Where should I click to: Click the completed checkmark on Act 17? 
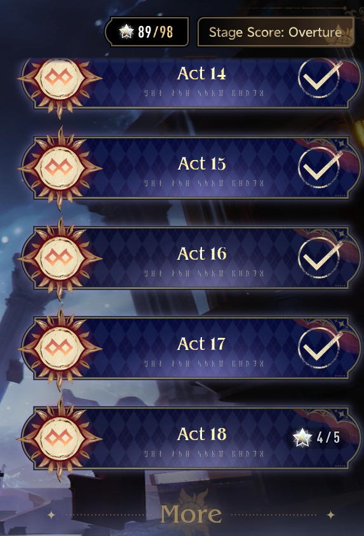(x=320, y=348)
